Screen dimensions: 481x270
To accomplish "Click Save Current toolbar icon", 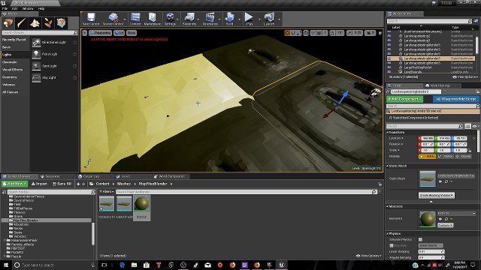I will tap(91, 19).
